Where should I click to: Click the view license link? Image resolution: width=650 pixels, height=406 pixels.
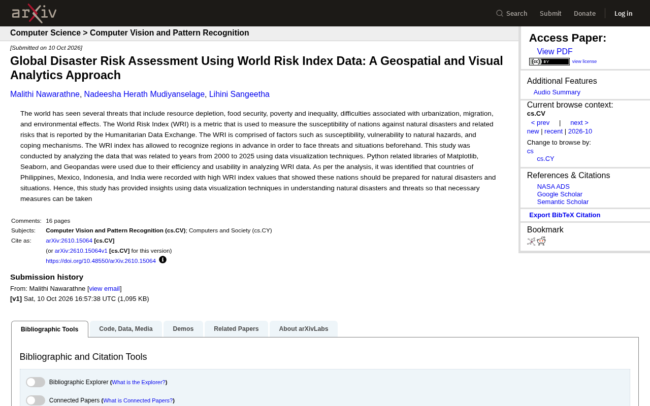584,61
